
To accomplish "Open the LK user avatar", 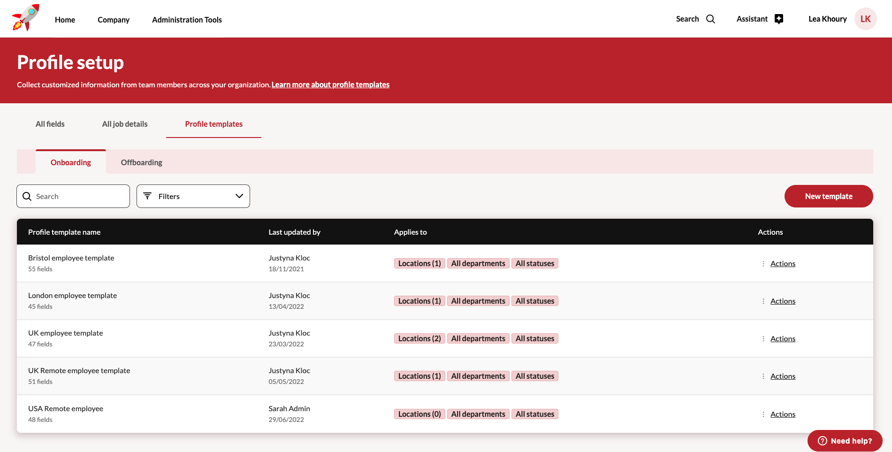I will click(865, 19).
